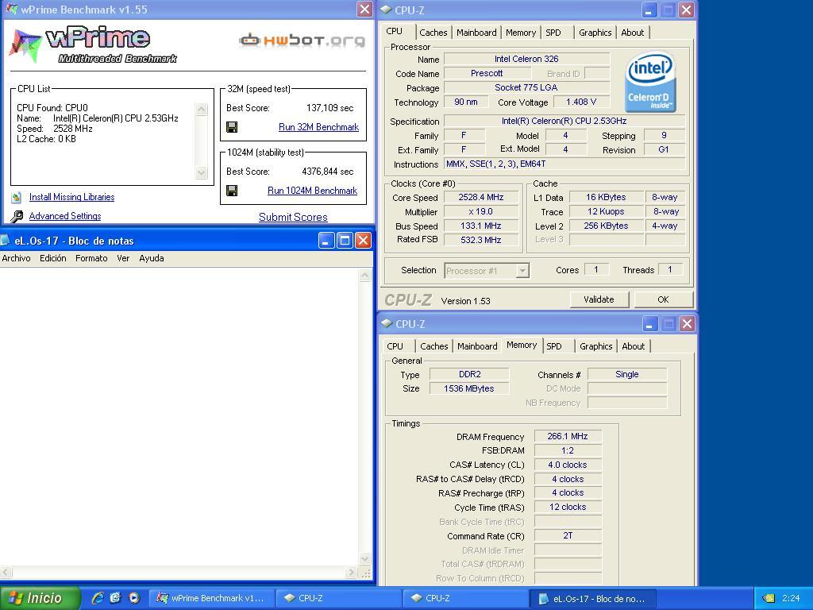
Task: Open the Inicio start button
Action: coord(40,598)
